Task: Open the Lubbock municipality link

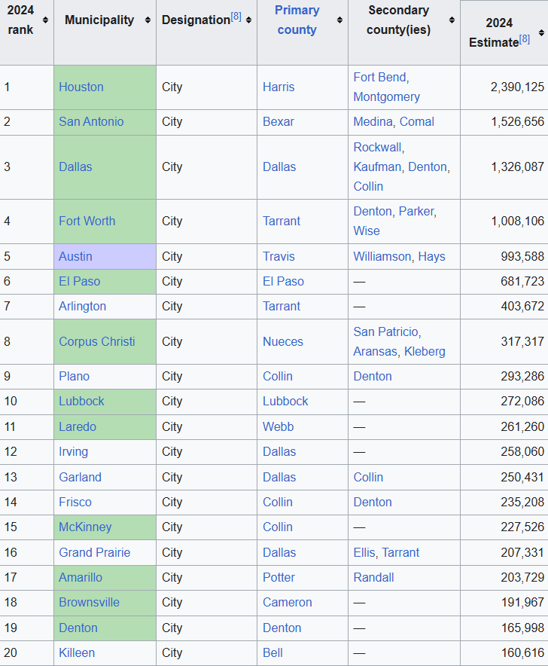Action: pyautogui.click(x=81, y=402)
